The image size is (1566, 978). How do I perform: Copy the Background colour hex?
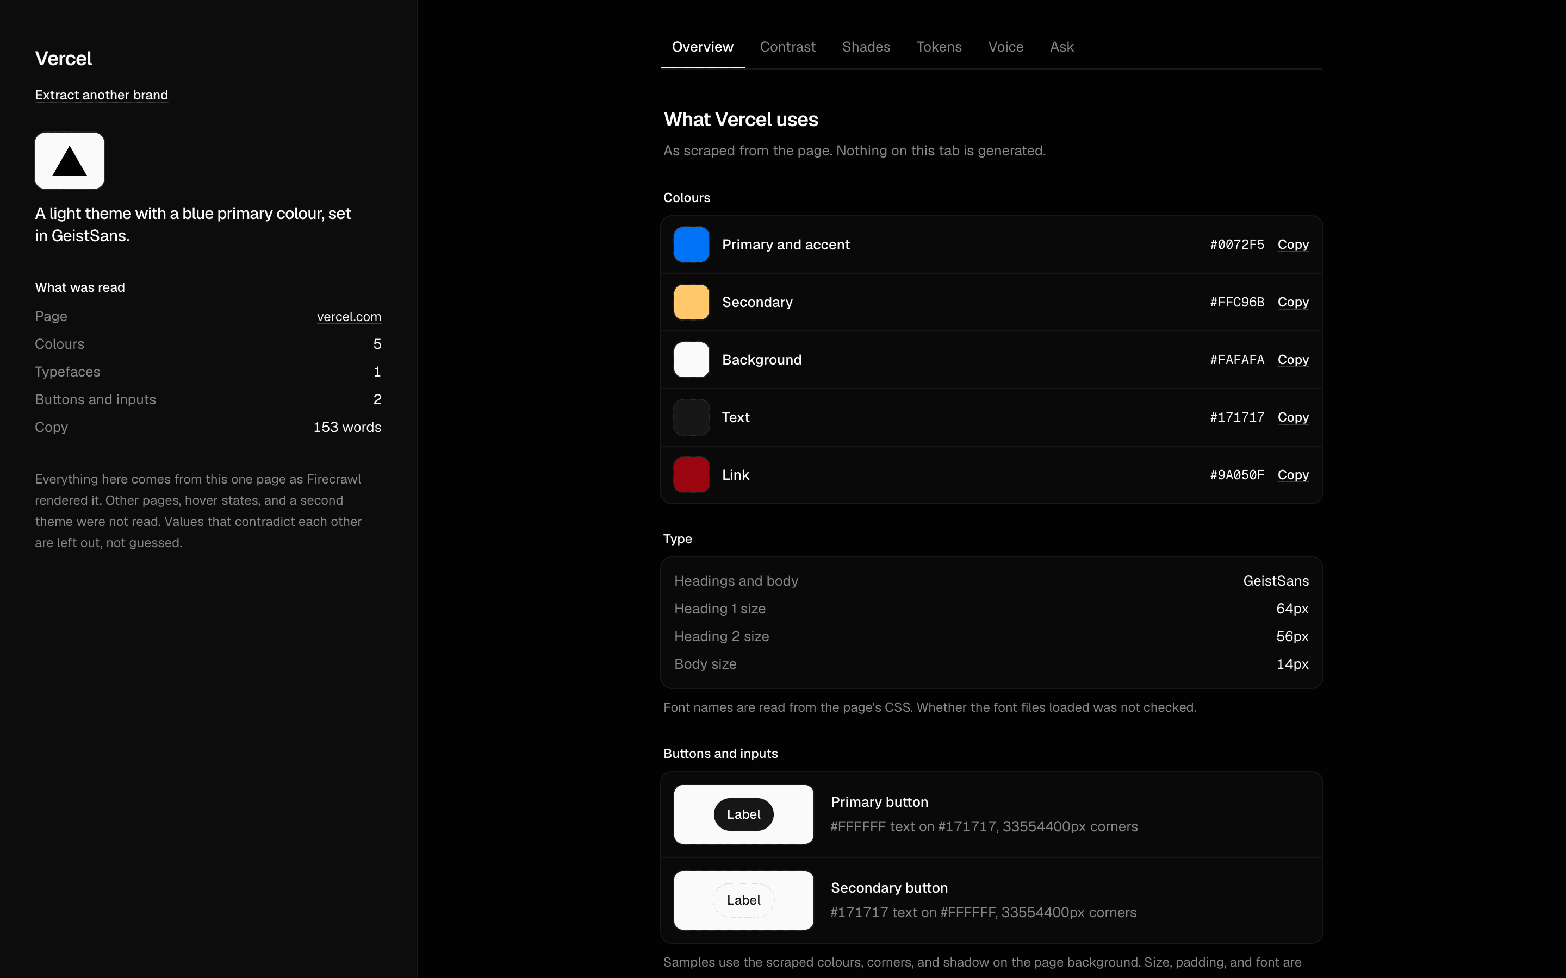[1293, 360]
